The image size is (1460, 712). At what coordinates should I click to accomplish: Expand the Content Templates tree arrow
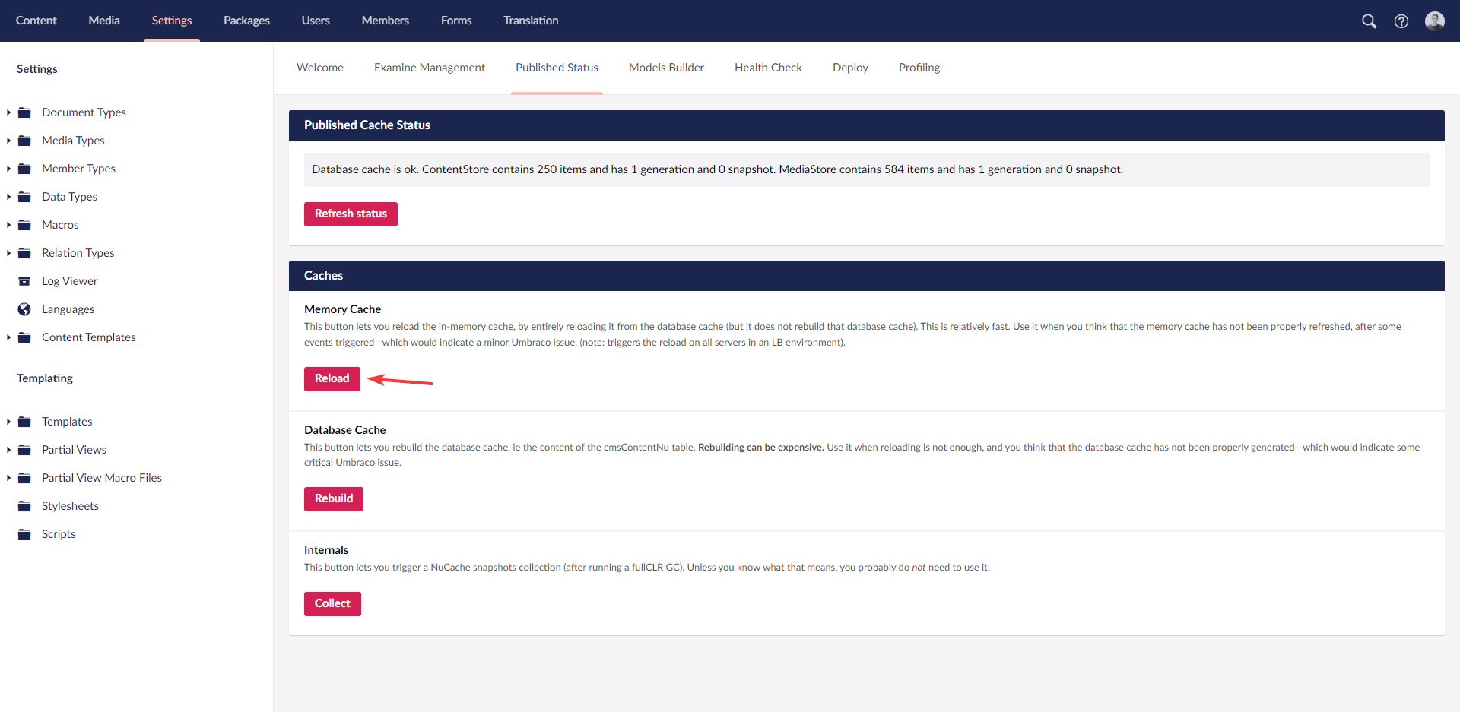click(x=8, y=337)
